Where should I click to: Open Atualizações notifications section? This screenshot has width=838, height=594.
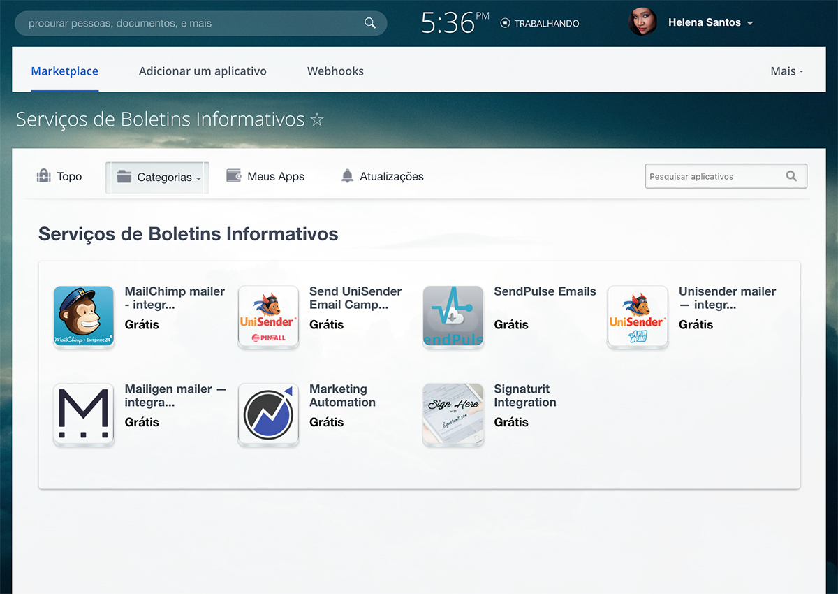(x=382, y=176)
